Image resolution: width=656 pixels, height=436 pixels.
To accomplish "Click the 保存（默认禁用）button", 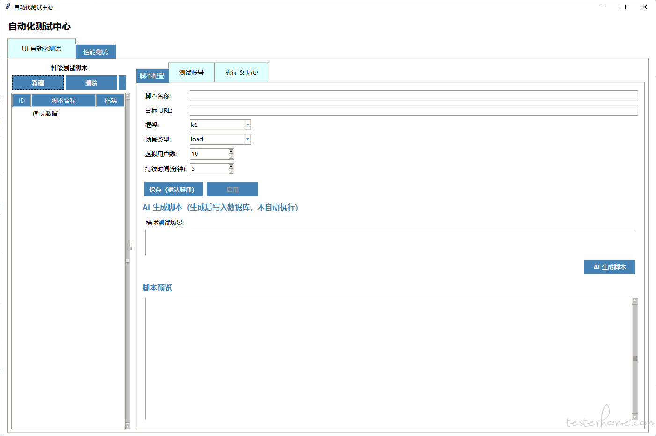I will click(x=173, y=189).
